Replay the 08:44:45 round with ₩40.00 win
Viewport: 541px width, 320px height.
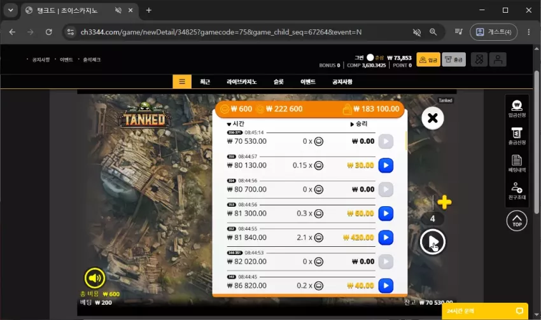point(386,286)
